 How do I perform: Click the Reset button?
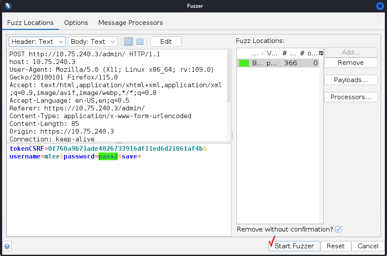point(335,246)
